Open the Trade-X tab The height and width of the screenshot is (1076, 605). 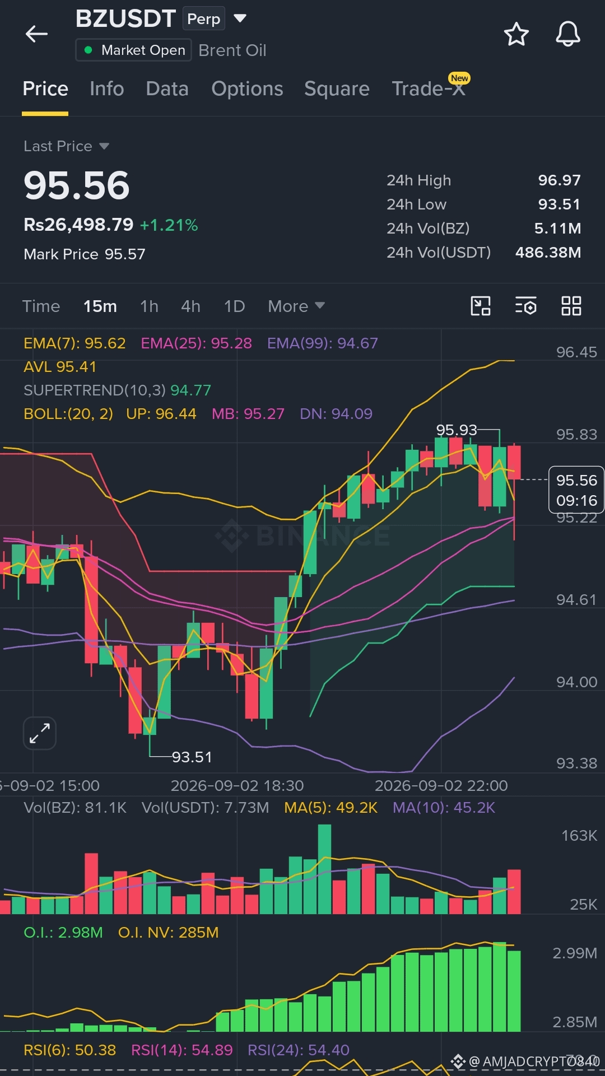pyautogui.click(x=429, y=88)
